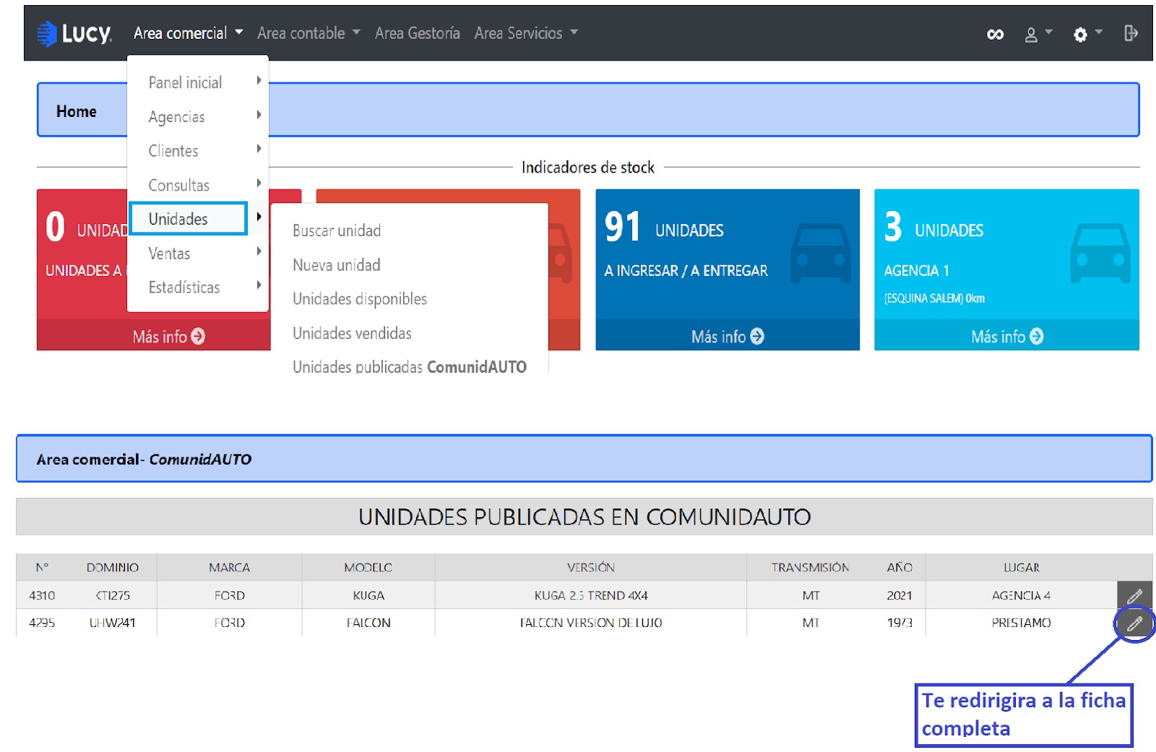
Task: Click the logout icon
Action: pos(1131,33)
